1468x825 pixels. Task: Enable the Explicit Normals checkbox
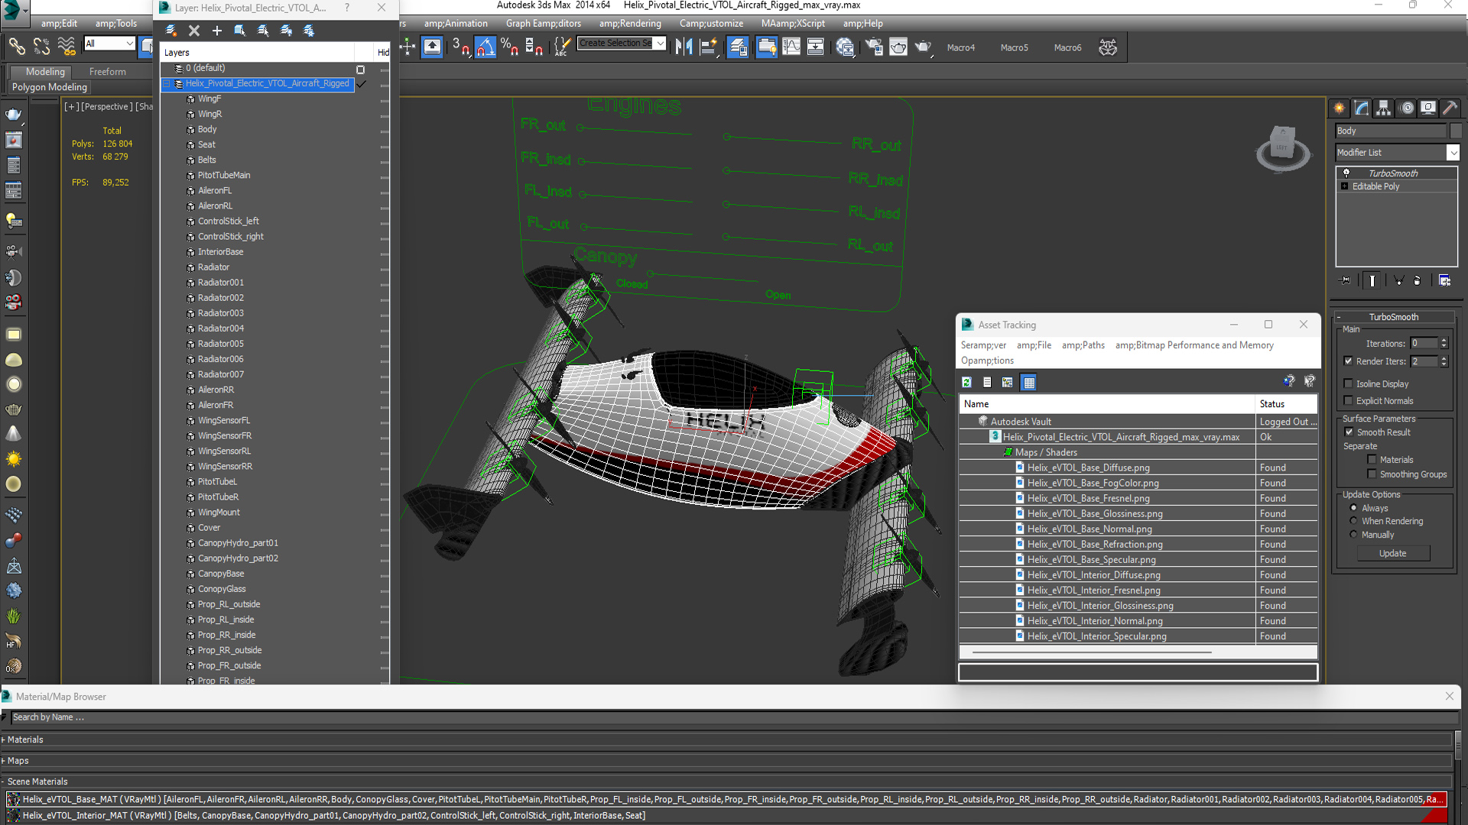coord(1349,400)
